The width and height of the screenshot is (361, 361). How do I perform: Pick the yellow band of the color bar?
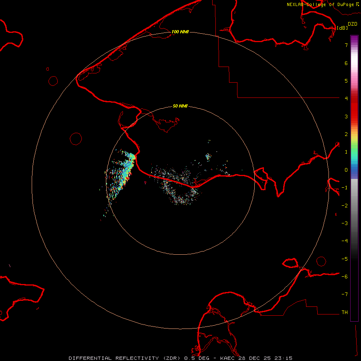354,138
